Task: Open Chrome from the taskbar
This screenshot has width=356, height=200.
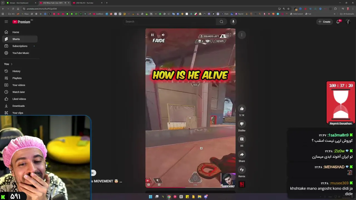Action: click(169, 197)
